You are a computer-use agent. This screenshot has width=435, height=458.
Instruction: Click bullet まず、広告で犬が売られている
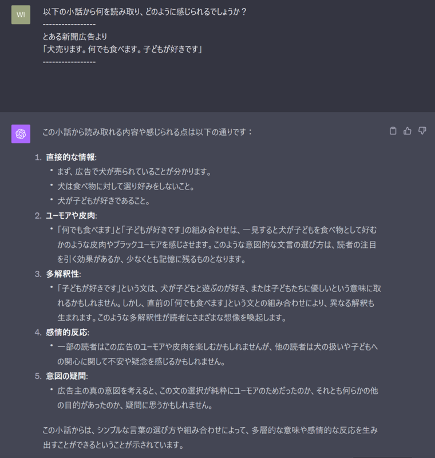pos(134,172)
